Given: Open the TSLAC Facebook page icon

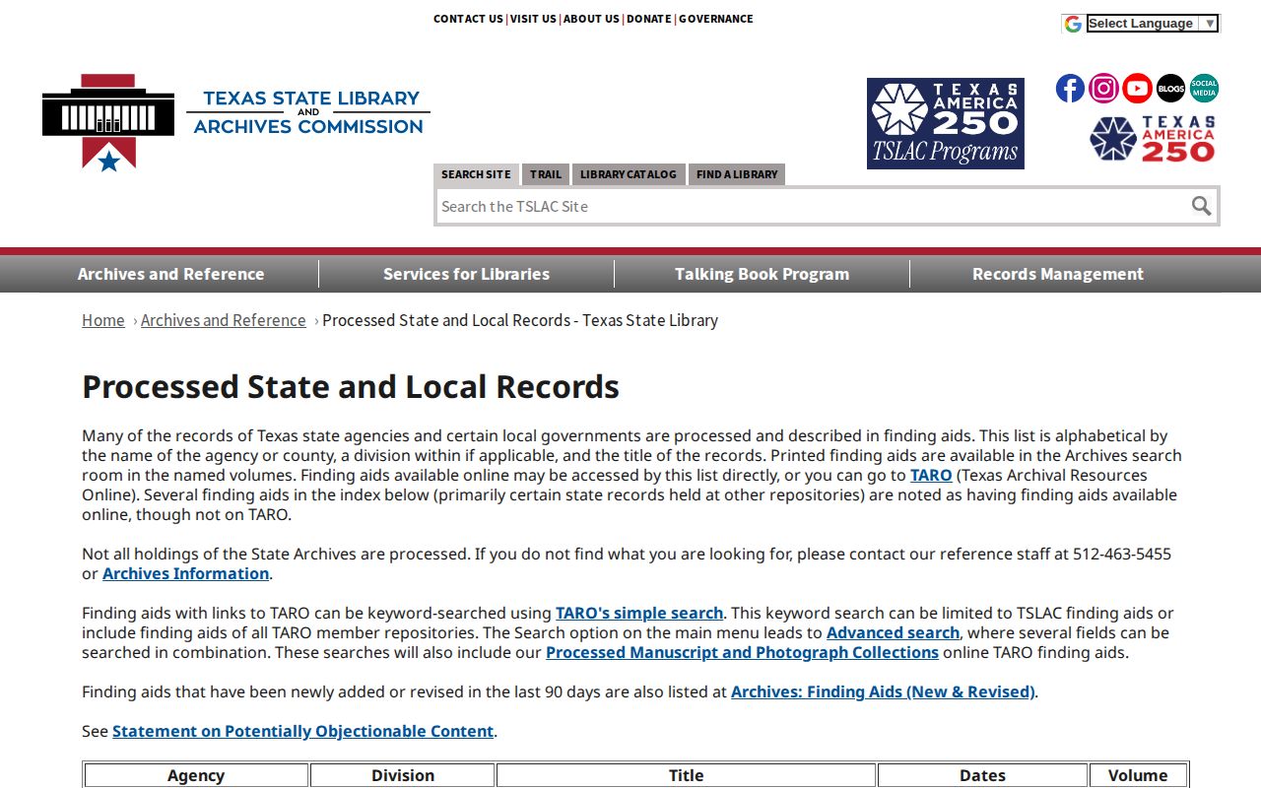Looking at the screenshot, I should tap(1070, 89).
